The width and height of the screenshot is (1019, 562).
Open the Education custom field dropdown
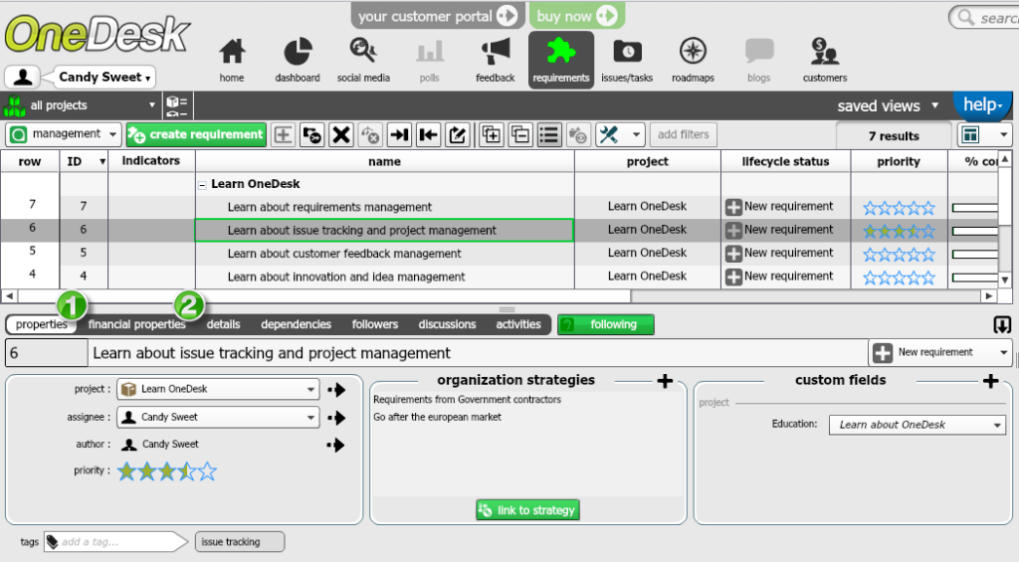tap(917, 425)
